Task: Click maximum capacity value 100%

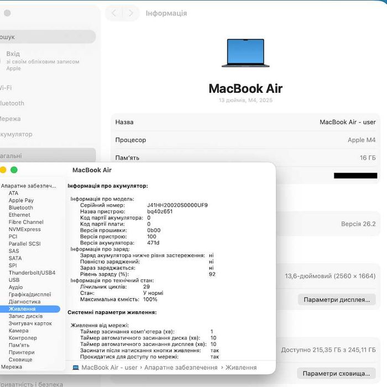Action: (x=150, y=300)
